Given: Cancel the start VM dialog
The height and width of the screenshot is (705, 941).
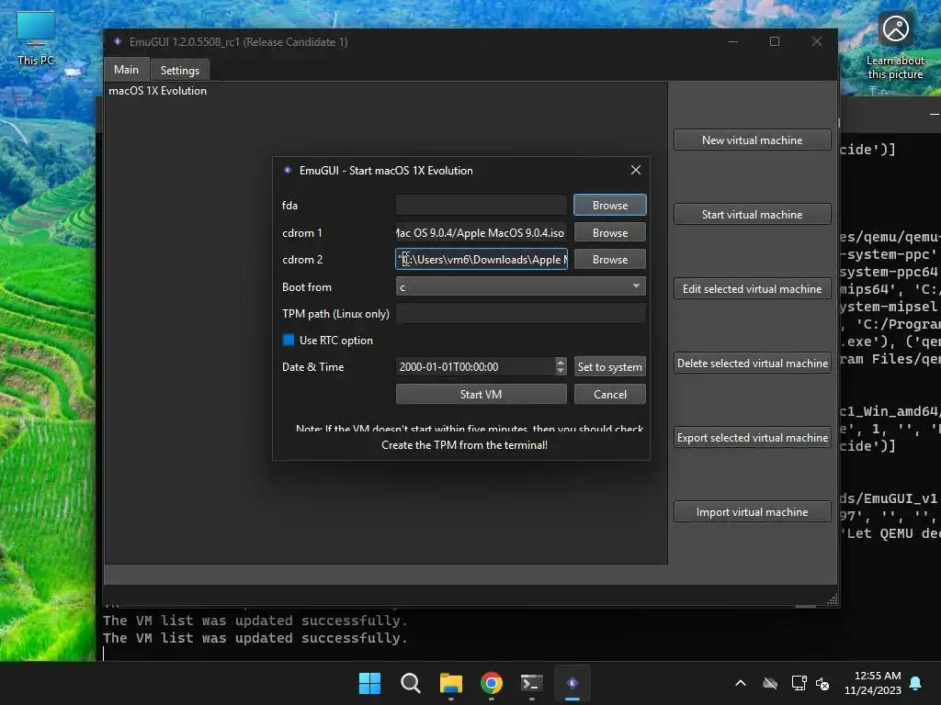Looking at the screenshot, I should (610, 395).
